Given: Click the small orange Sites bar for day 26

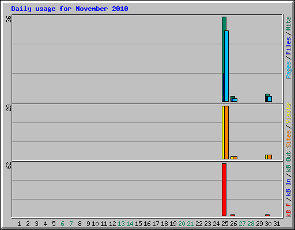Looking at the screenshot, I should 235,158.
